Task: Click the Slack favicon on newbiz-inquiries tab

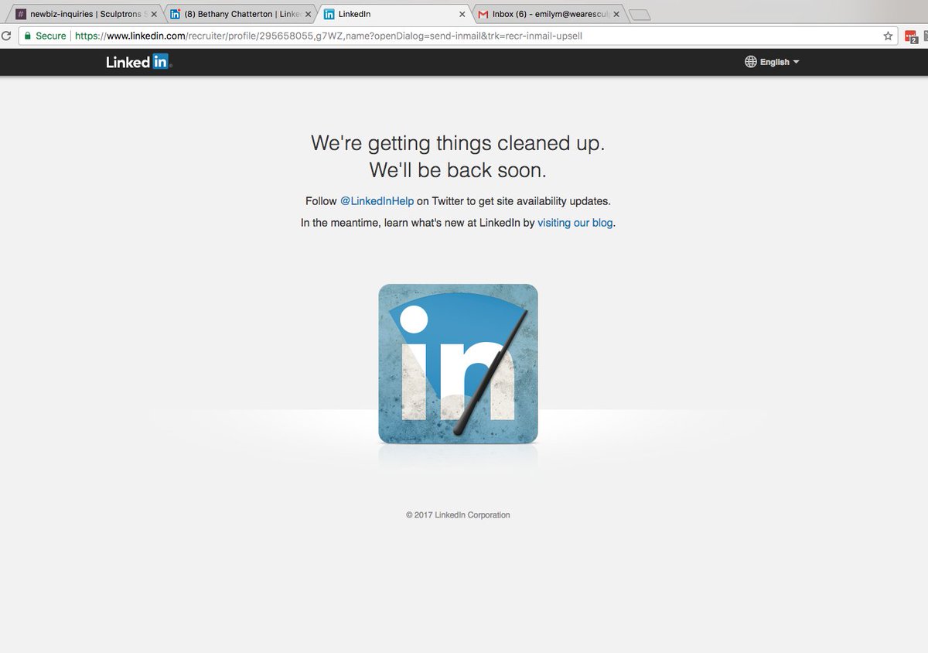Action: [x=21, y=14]
